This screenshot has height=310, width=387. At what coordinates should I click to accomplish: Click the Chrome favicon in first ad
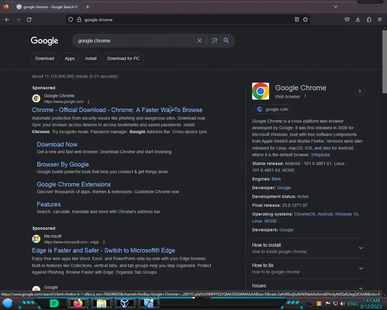[36, 98]
